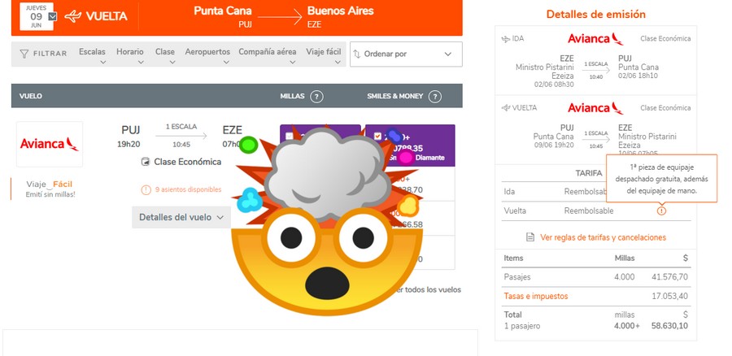Check the Smiles & Money Diamante fare checkbox

click(377, 137)
